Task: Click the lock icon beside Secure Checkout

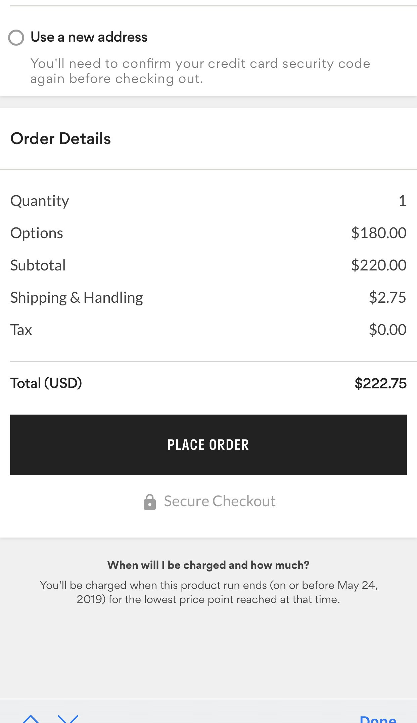Action: 149,502
